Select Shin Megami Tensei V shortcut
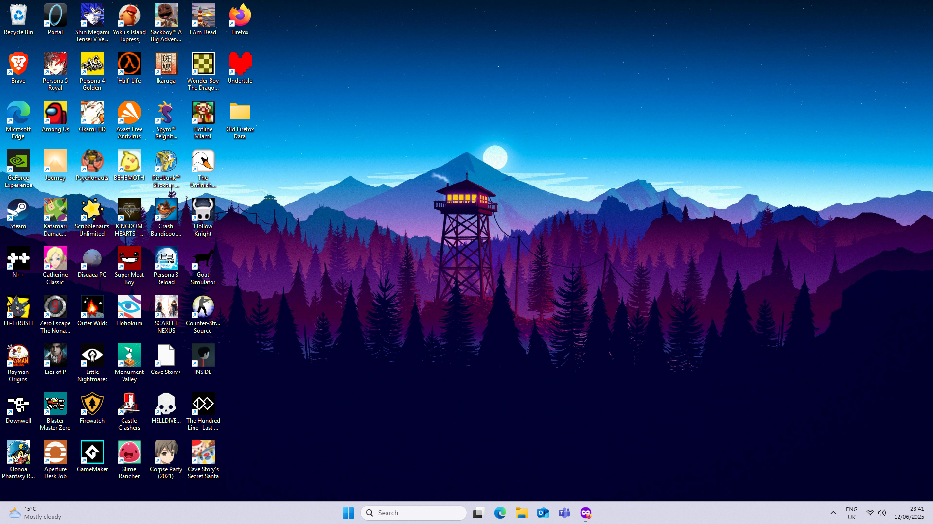 tap(92, 16)
